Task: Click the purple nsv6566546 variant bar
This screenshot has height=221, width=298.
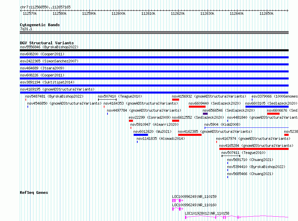Action: click(x=205, y=114)
